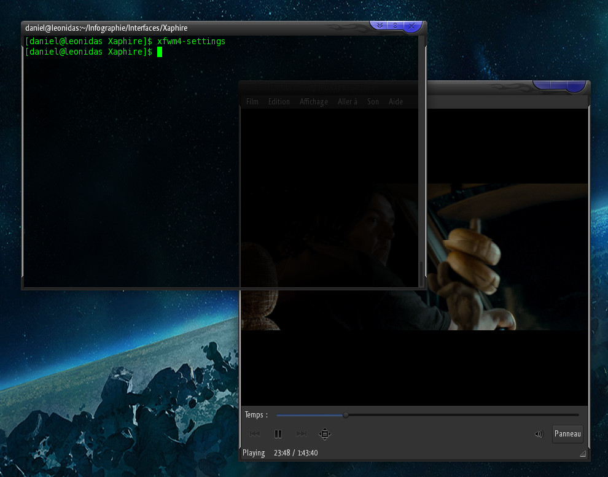Viewport: 608px width, 477px height.
Task: Click the video playback area
Action: [414, 257]
